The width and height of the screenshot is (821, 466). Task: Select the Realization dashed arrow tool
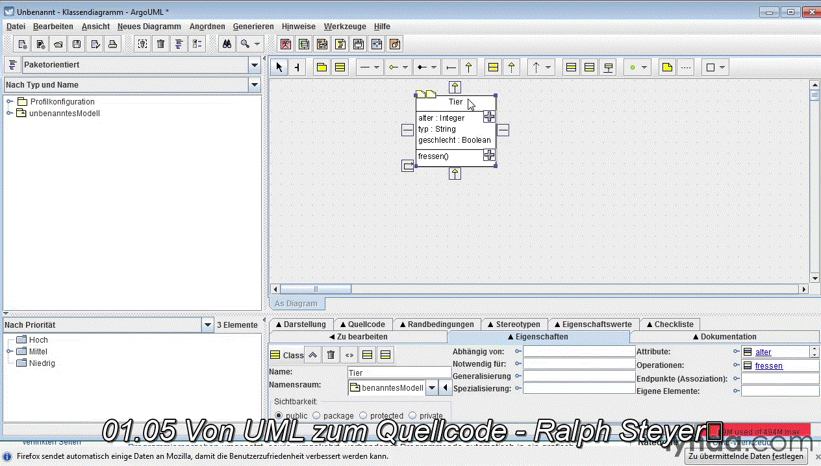click(512, 67)
